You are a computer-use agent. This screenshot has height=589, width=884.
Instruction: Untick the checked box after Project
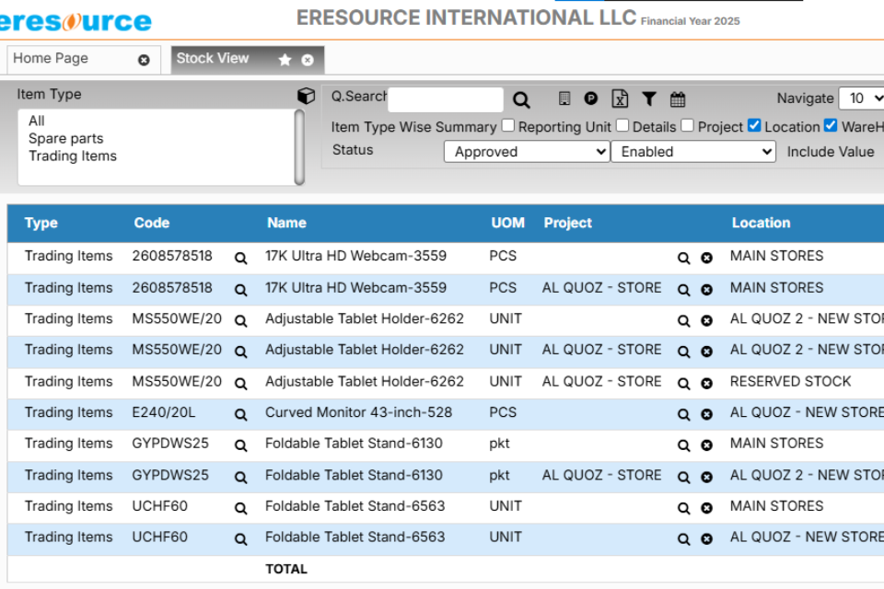[x=754, y=125]
